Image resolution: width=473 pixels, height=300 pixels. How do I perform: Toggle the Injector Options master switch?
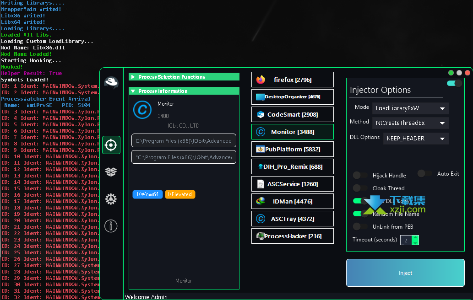[x=454, y=83]
